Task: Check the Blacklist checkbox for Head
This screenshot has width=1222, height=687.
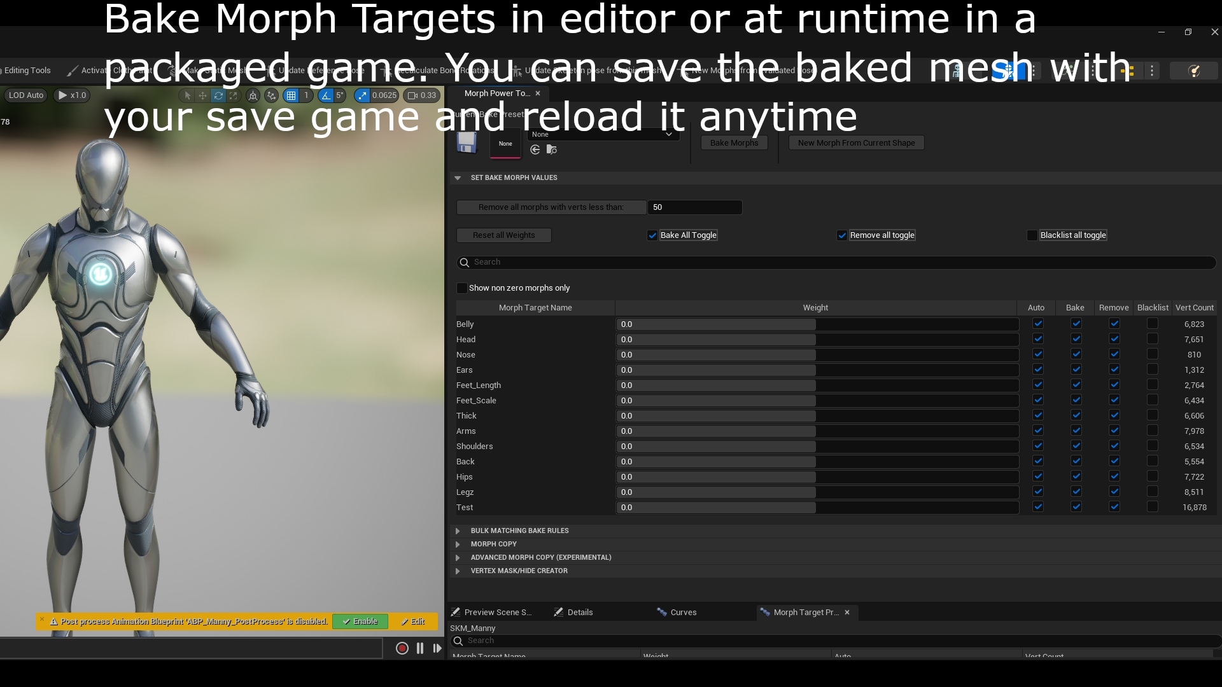Action: [1153, 339]
